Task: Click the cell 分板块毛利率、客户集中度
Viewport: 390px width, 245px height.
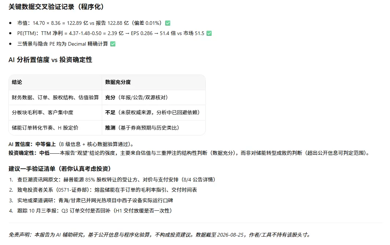Action: pos(55,112)
